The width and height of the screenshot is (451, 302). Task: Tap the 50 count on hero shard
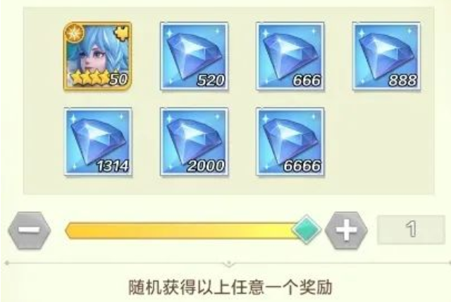[118, 78]
